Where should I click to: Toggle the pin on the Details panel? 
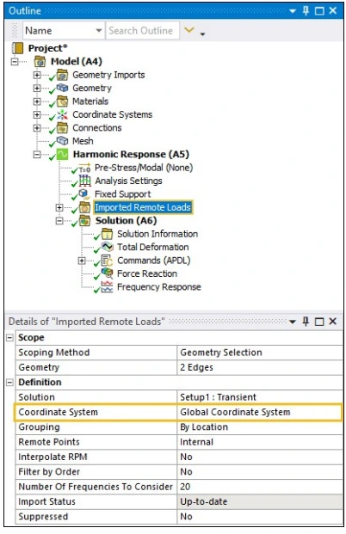(306, 321)
